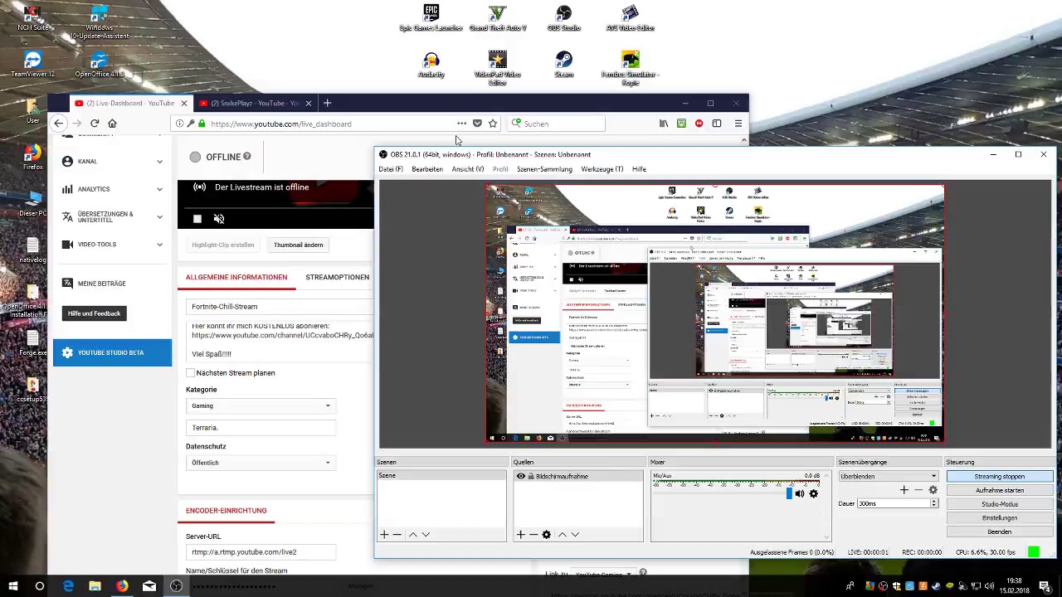Open Epic Games Launcher desktop icon

431,18
